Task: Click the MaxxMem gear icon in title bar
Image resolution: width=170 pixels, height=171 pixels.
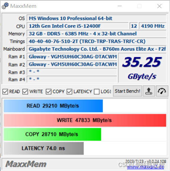Action: (5, 6)
